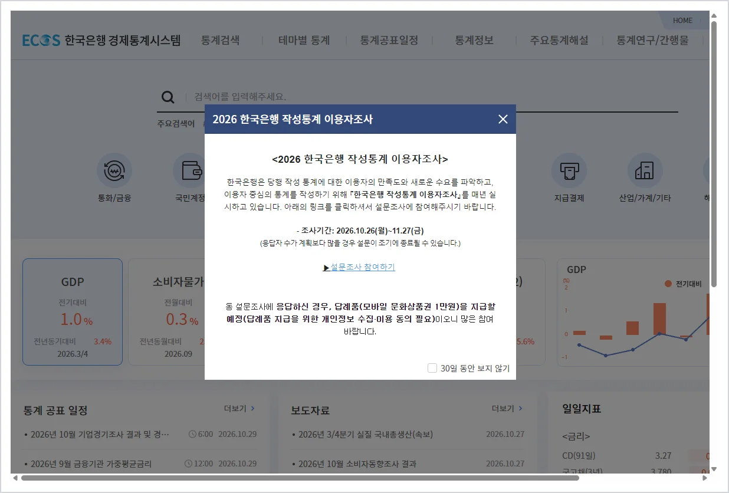The width and height of the screenshot is (729, 493).
Task: Open the 통계정보 menu
Action: [474, 40]
